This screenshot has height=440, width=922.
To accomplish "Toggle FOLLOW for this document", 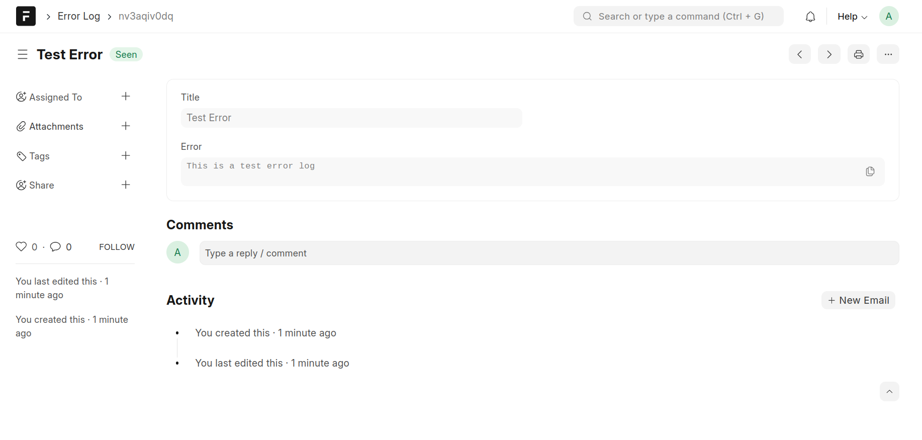I will point(117,247).
